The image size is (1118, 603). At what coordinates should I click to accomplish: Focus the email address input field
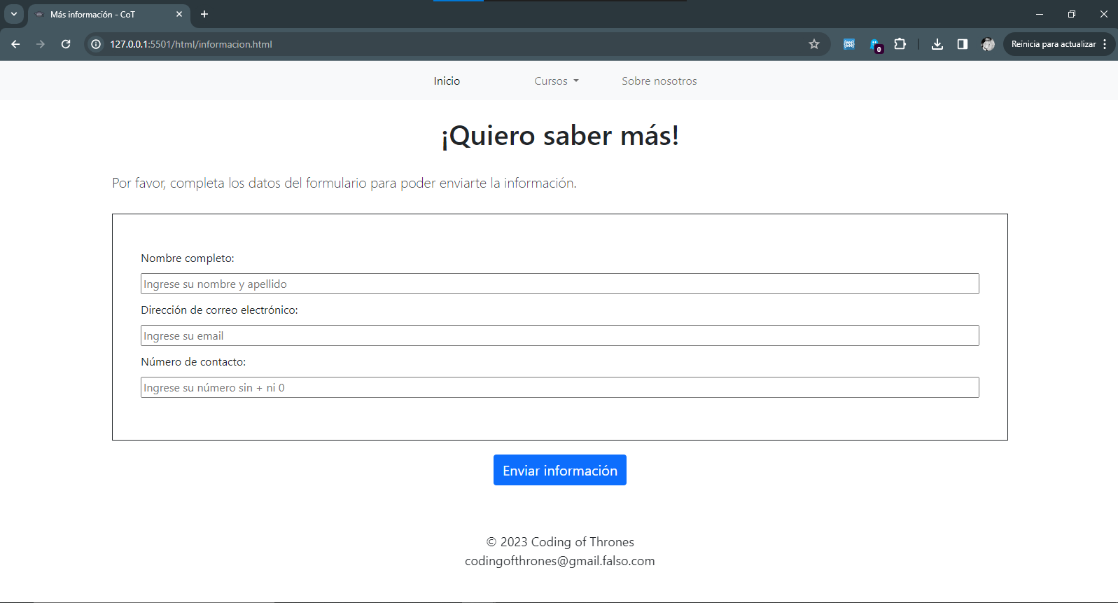(560, 335)
